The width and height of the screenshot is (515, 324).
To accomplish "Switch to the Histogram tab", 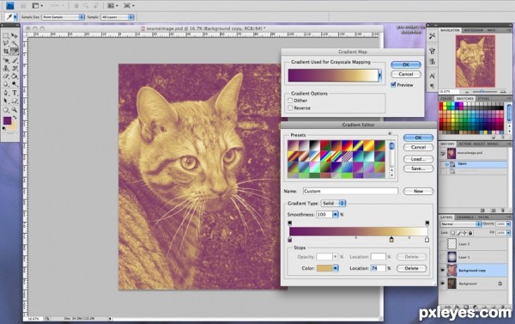I will point(473,30).
